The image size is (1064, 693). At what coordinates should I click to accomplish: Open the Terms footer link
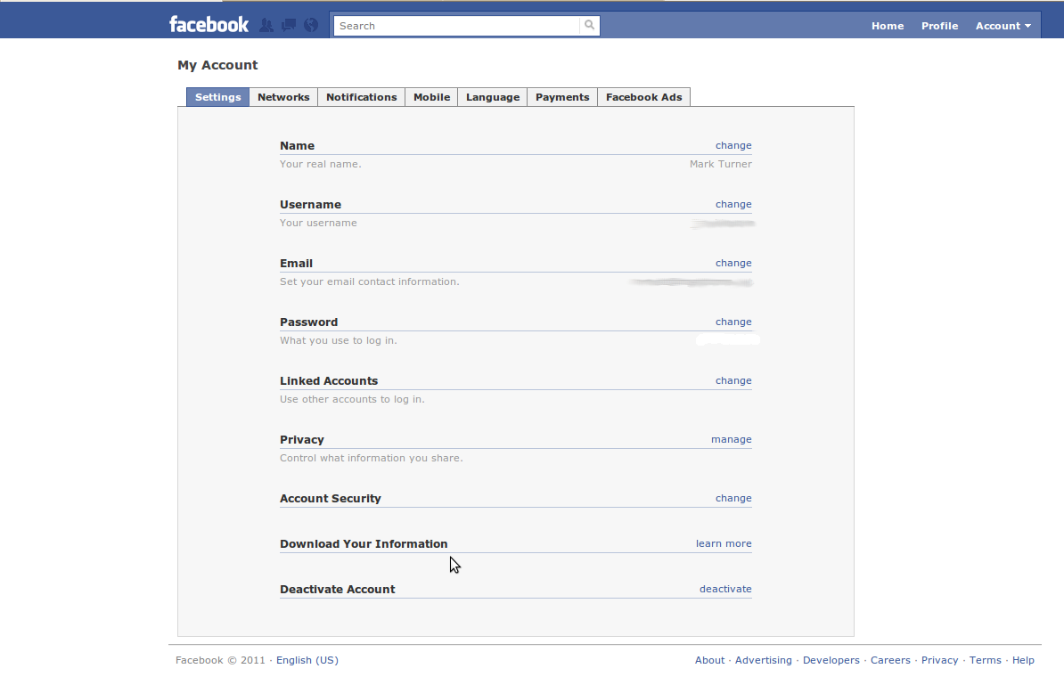click(986, 660)
